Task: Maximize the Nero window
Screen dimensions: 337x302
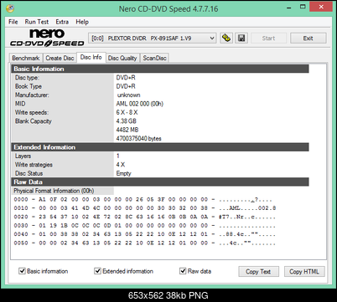Action: coord(303,7)
